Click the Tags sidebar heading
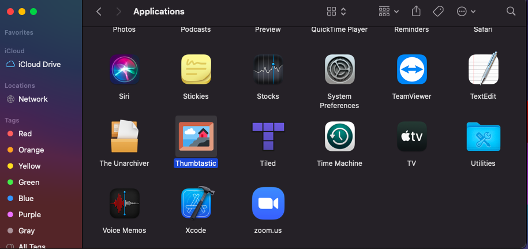Screen dimensions: 528x249 (x=12, y=120)
